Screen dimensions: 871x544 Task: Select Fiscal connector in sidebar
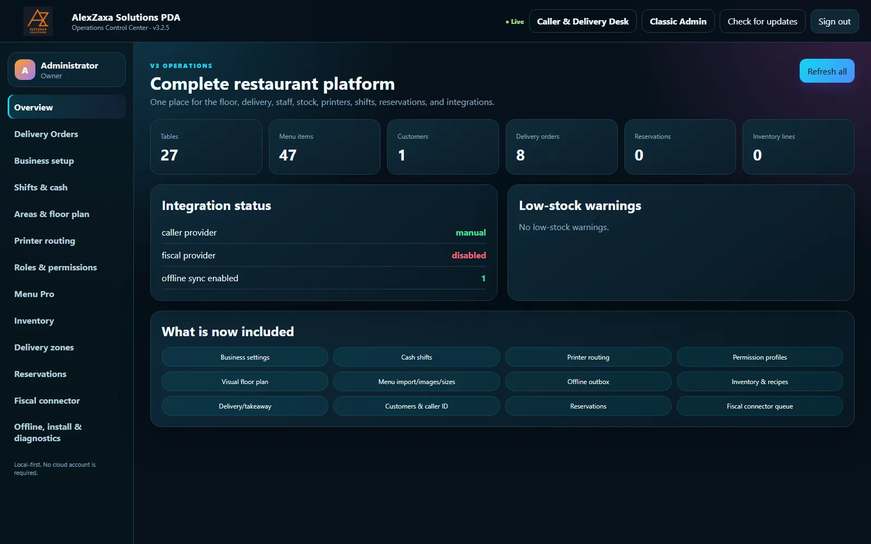pyautogui.click(x=67, y=400)
